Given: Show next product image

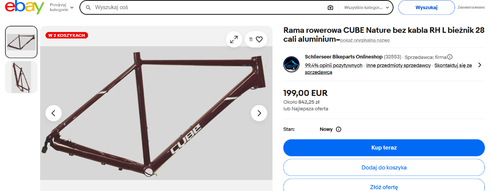Looking at the screenshot, I should click(259, 113).
